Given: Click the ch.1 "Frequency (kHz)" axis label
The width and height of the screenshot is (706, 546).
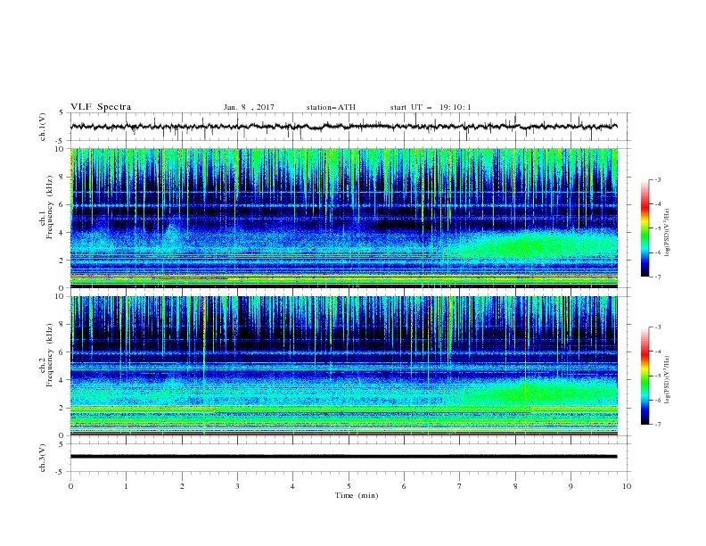Looking at the screenshot, I should tap(49, 207).
